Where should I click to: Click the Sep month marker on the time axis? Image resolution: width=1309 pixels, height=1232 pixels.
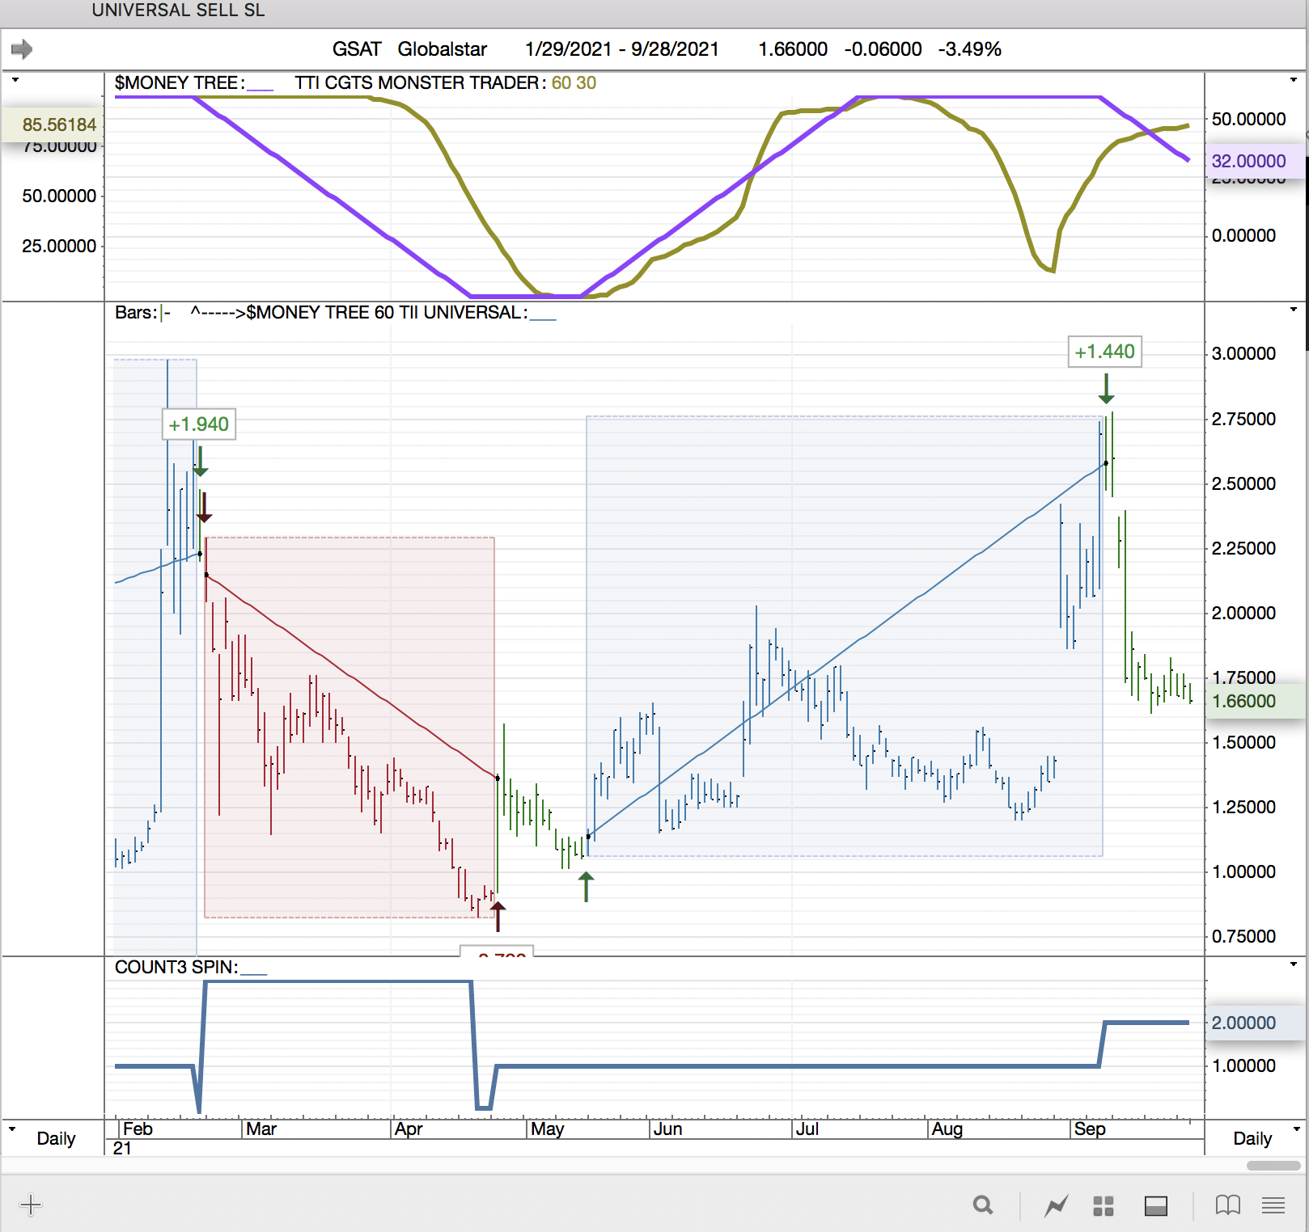pos(1089,1129)
